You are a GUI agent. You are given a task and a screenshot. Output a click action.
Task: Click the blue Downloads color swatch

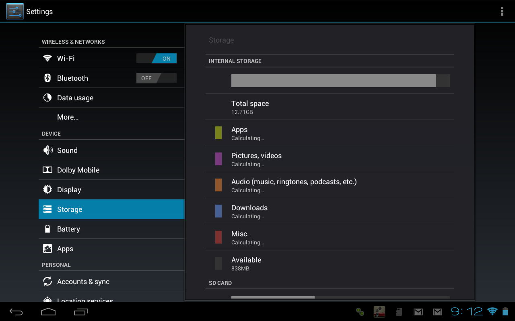tap(218, 211)
